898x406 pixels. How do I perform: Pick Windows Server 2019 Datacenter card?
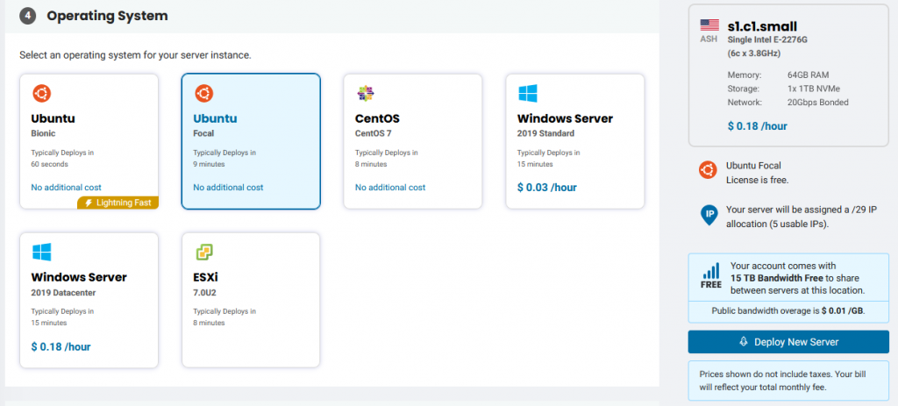tap(89, 300)
